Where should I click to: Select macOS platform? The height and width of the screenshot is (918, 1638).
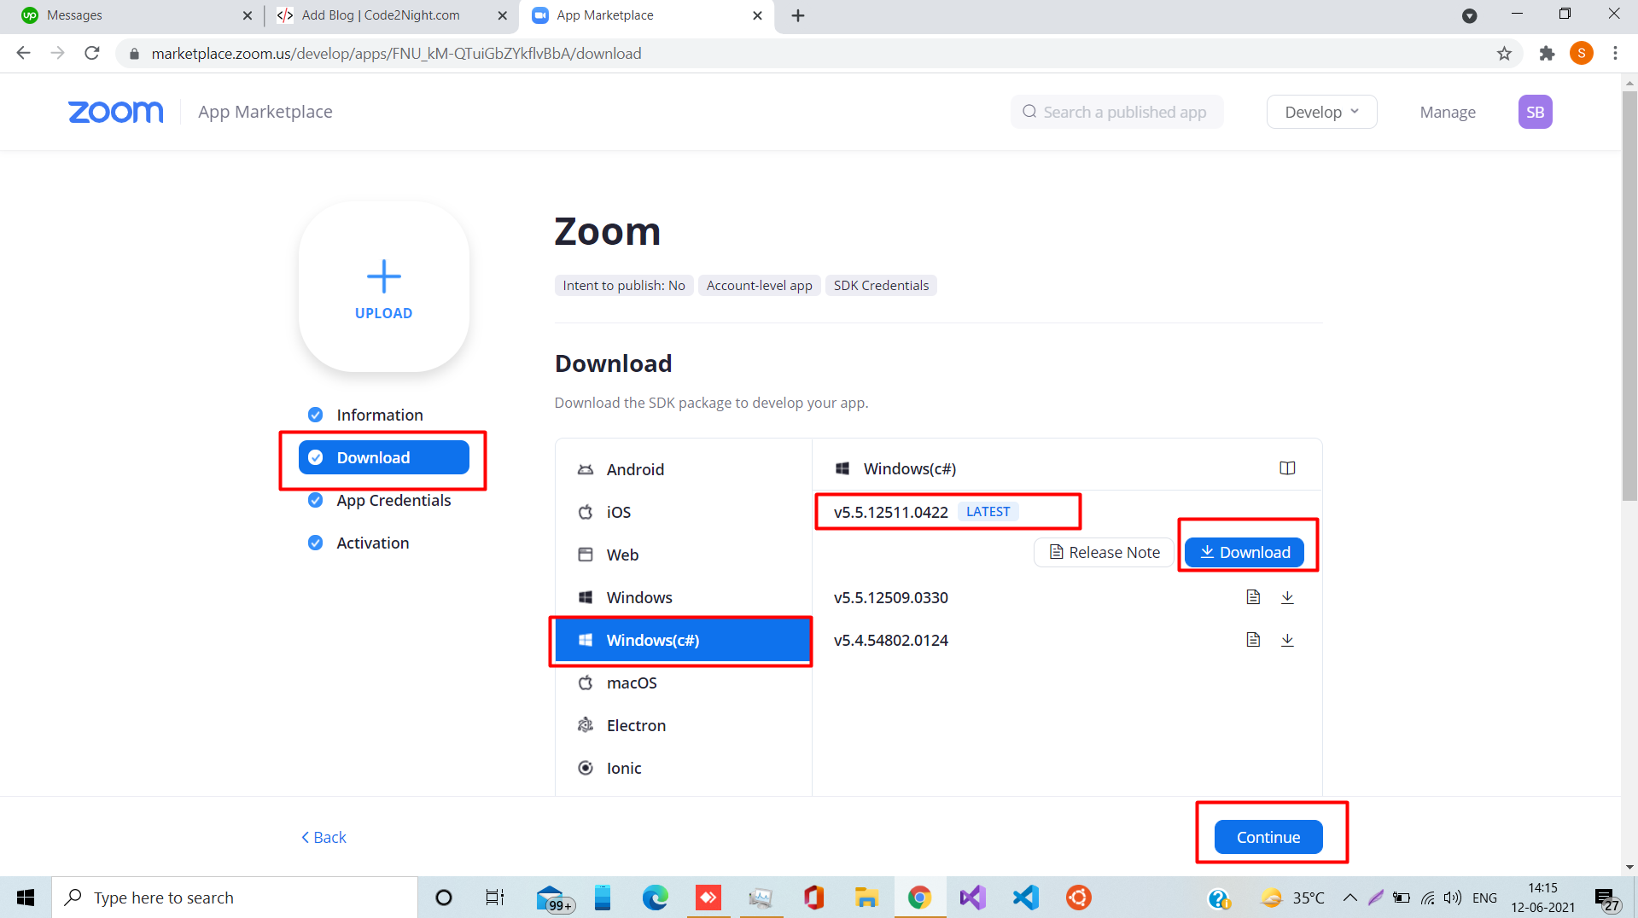point(683,683)
